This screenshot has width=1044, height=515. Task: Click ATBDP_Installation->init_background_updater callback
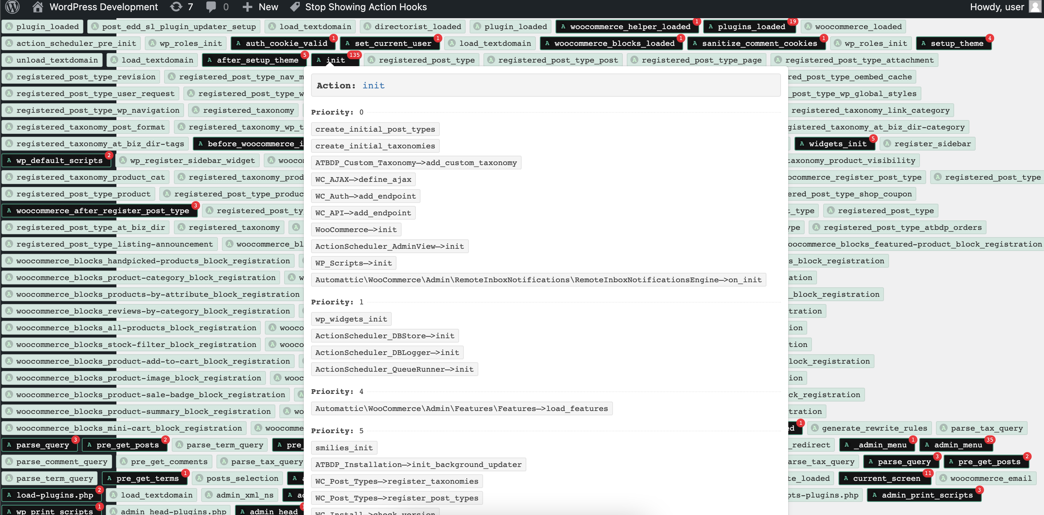418,464
